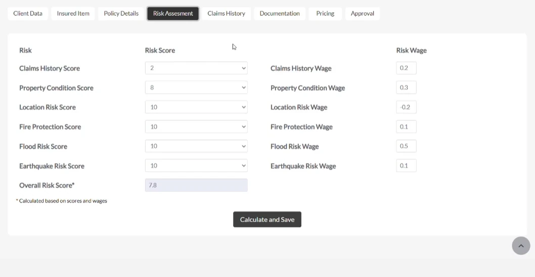Go to the Policy Details tab

(121, 14)
